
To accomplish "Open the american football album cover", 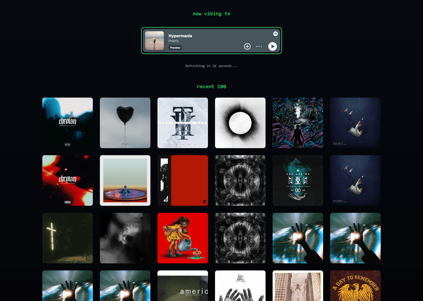I will (x=183, y=286).
